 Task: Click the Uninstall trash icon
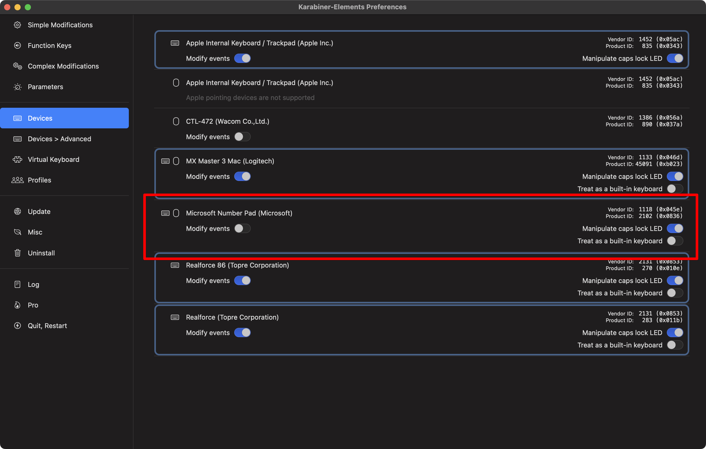[x=17, y=253]
